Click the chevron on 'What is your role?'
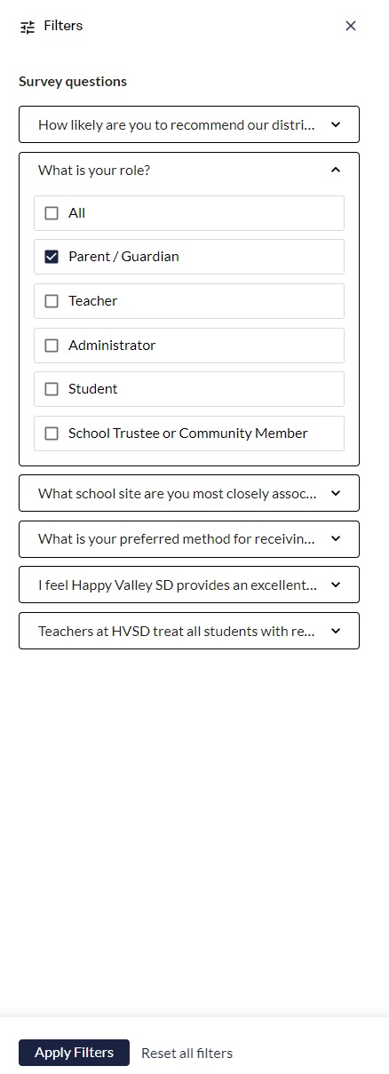389x1074 pixels. [x=336, y=170]
